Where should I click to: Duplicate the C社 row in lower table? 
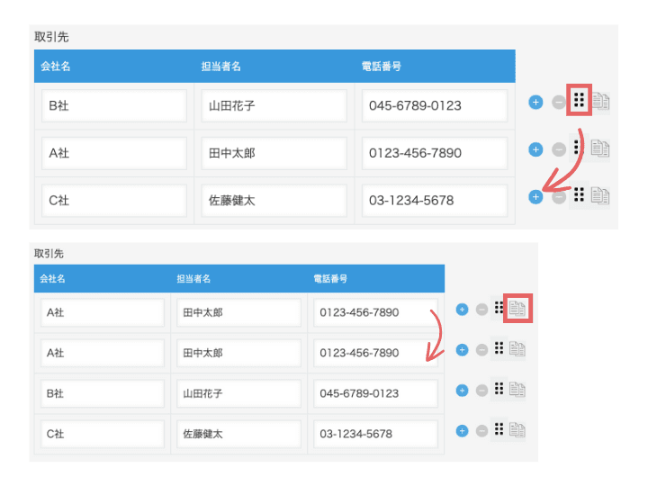[x=517, y=430]
